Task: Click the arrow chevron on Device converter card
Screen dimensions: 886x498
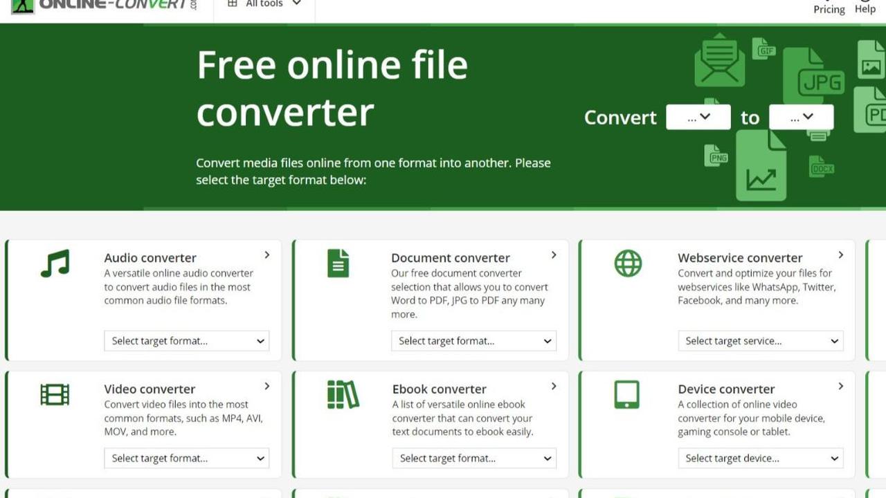Action: 840,386
